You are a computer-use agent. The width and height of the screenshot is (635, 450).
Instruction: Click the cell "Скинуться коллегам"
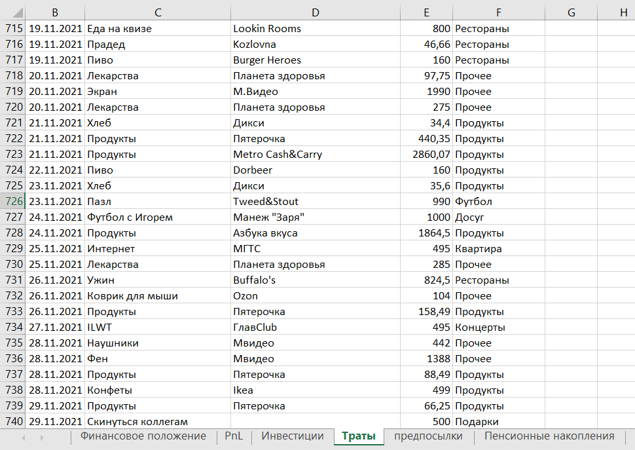tap(158, 421)
